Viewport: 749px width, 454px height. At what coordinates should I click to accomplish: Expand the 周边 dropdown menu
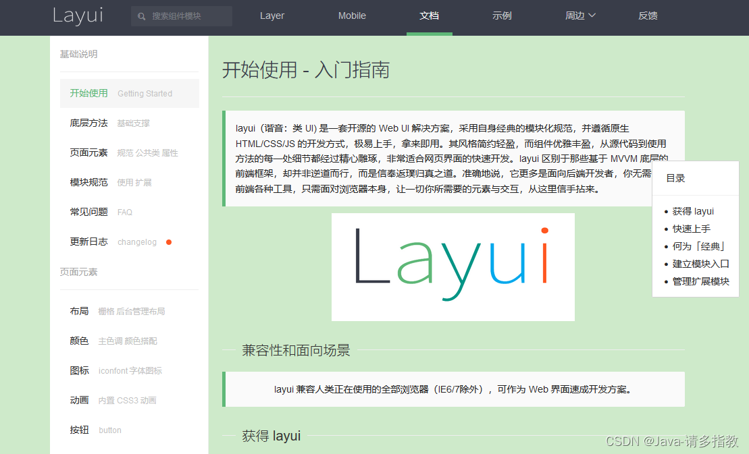[x=579, y=16]
